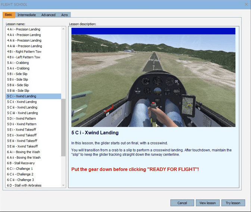Cancel the Flight School dialog

click(182, 203)
